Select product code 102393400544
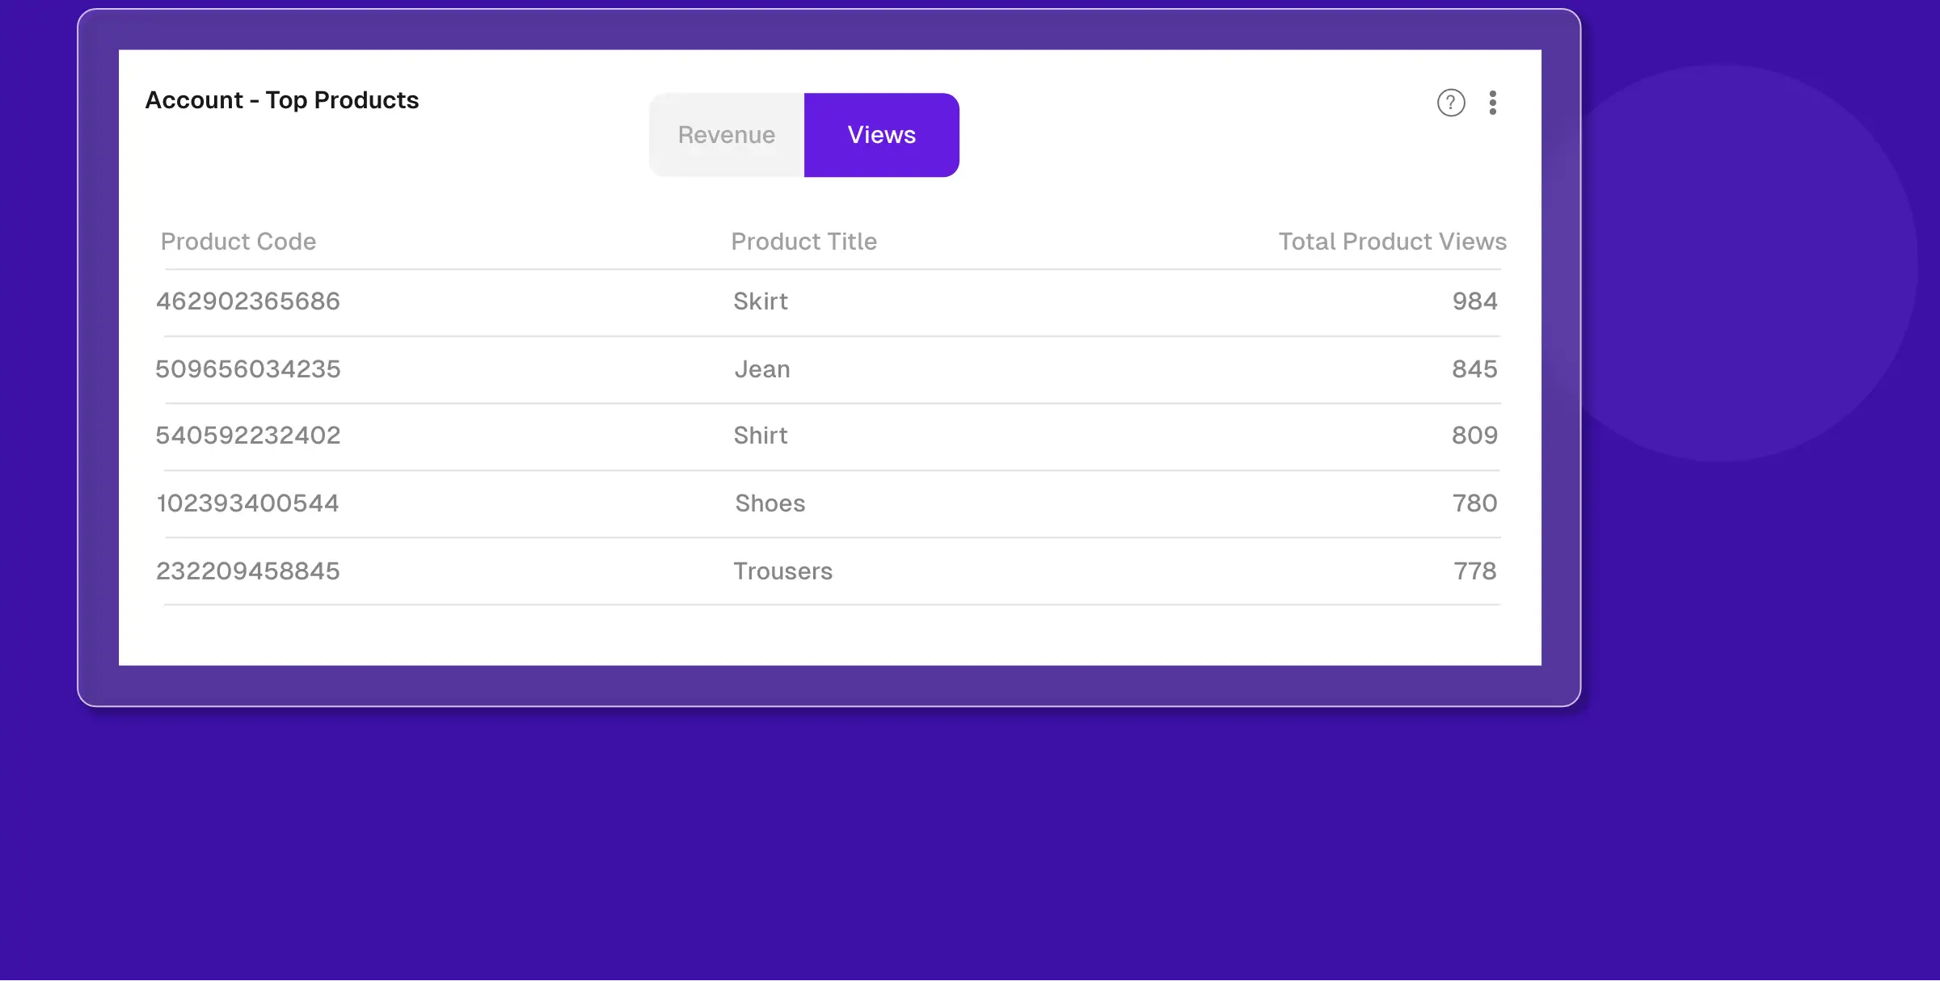 coord(248,503)
